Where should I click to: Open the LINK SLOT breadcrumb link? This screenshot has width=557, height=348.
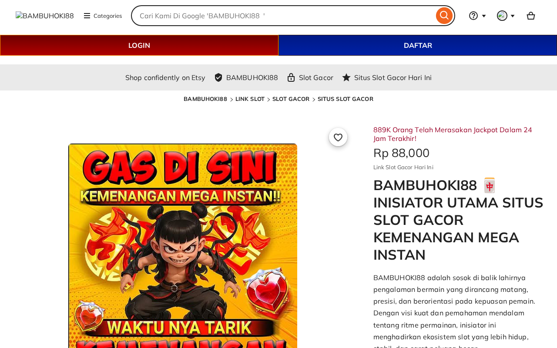[250, 99]
